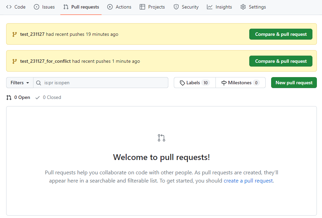
Task: Show the 0 Open pull requests
Action: tap(18, 98)
